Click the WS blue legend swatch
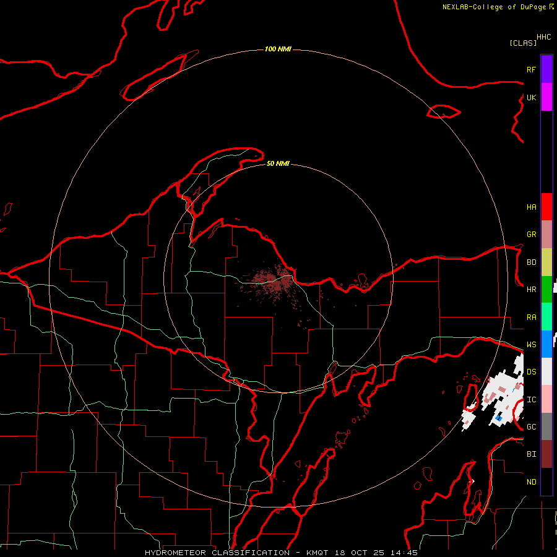 546,344
